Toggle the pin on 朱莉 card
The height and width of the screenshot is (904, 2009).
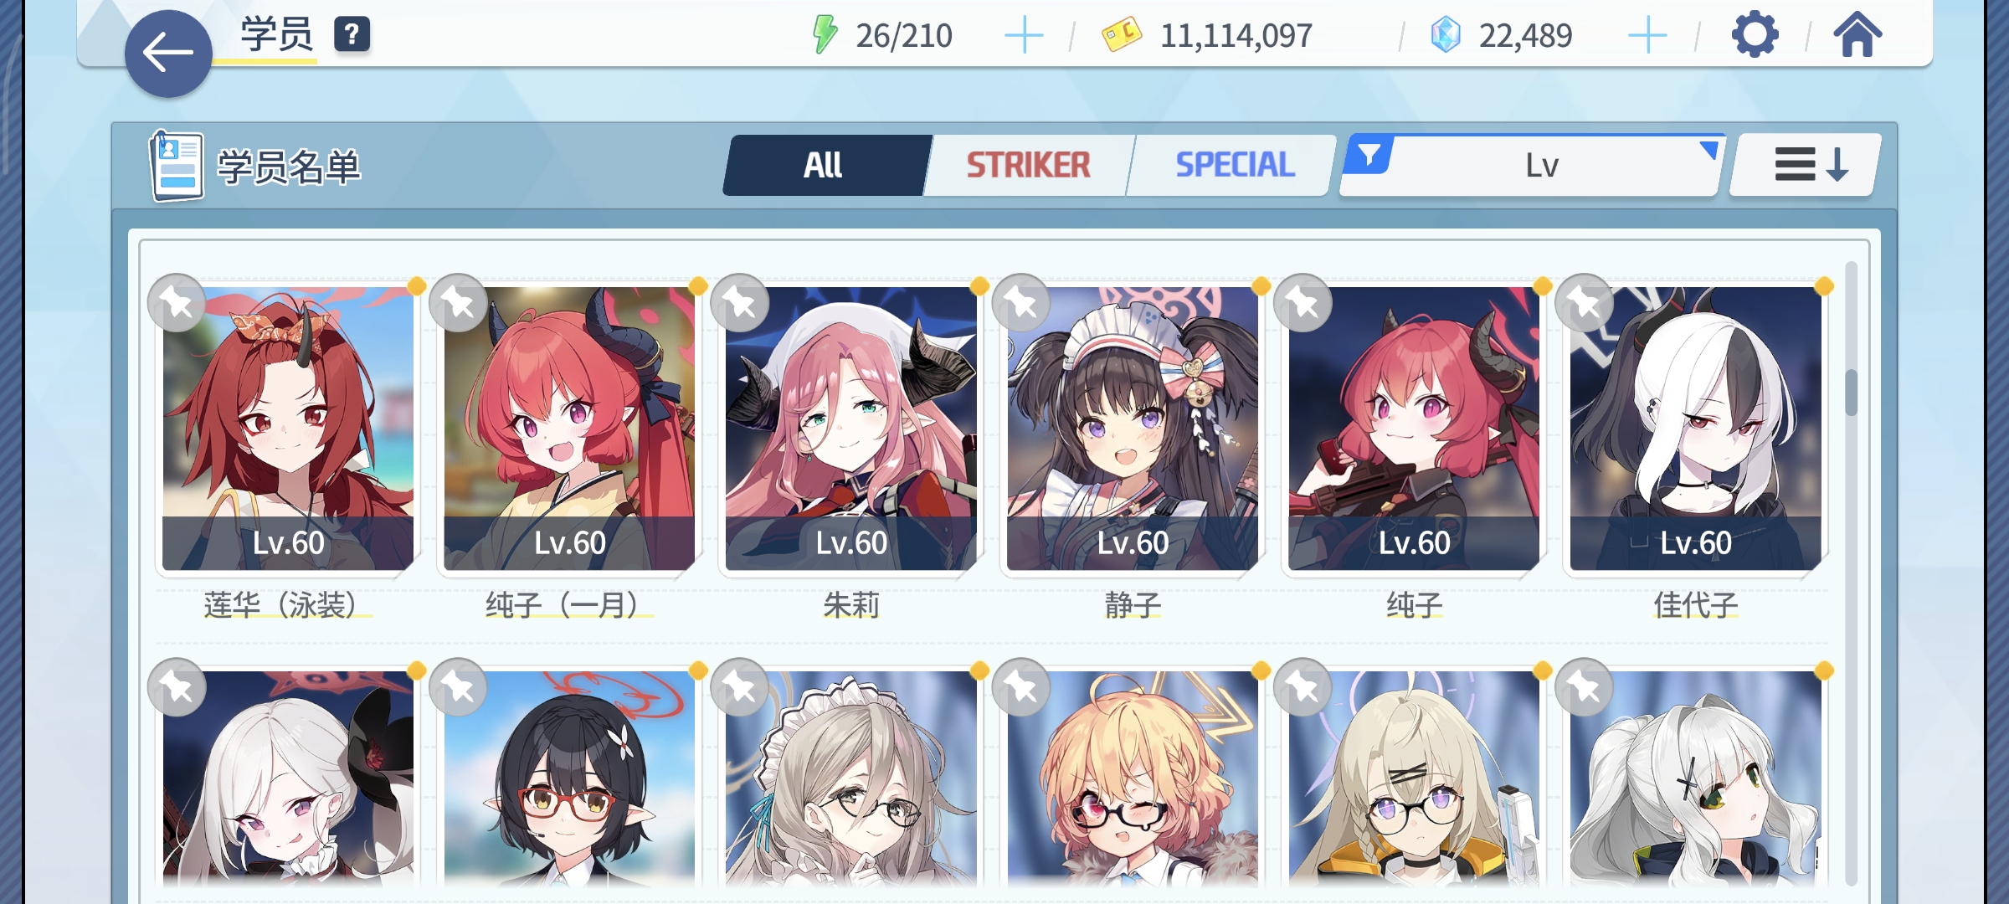click(x=740, y=303)
